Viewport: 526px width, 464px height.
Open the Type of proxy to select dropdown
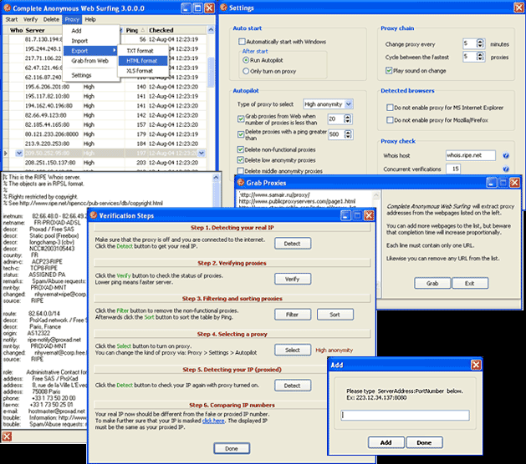[349, 104]
